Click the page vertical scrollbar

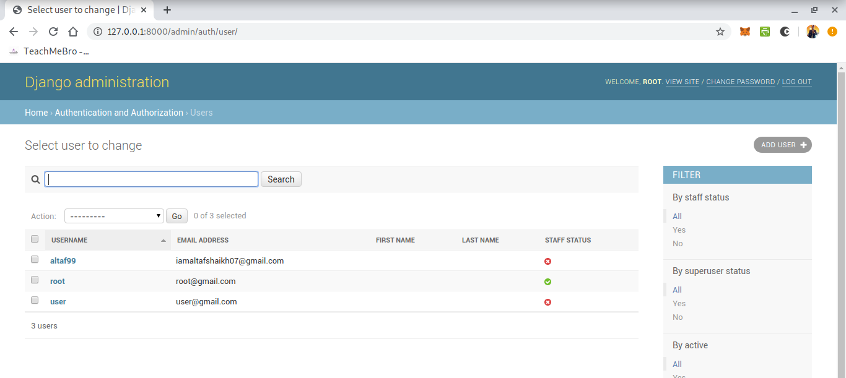tap(841, 220)
